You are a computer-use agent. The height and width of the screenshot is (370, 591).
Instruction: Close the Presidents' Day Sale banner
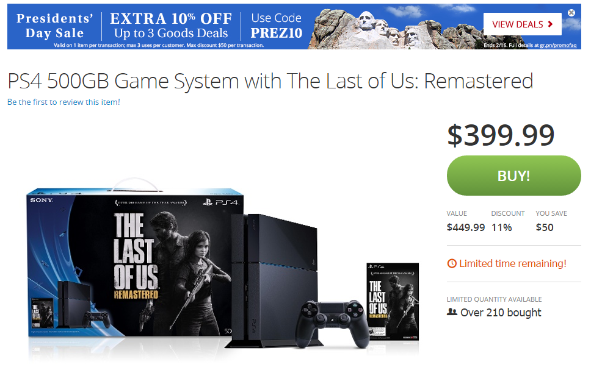(571, 13)
